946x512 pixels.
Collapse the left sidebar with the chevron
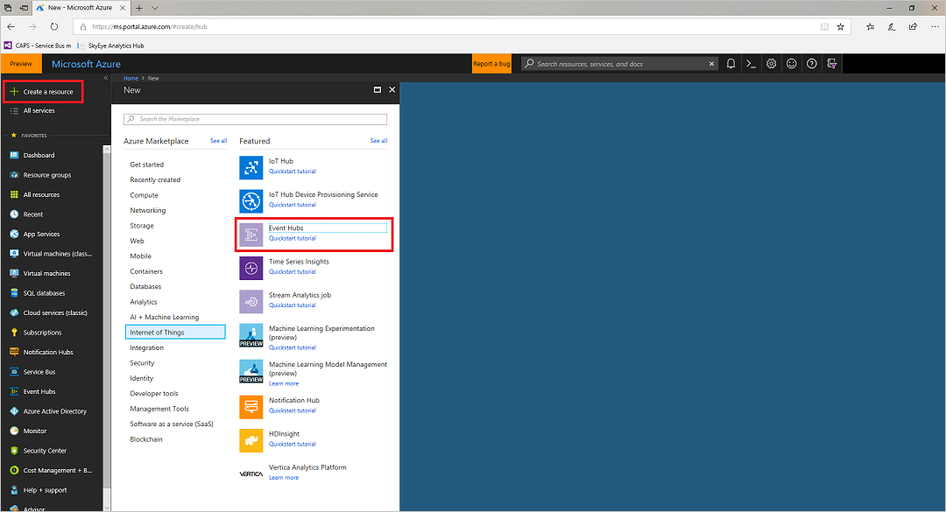click(x=106, y=78)
